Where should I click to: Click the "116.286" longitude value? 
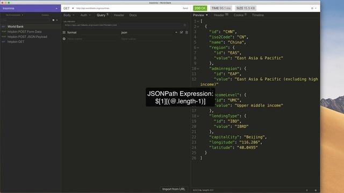[249, 142]
